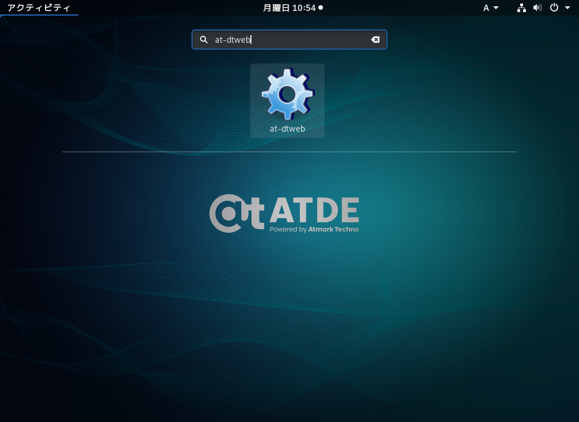Click the アクティビティ button
Screen dimensions: 579x422
coord(39,8)
